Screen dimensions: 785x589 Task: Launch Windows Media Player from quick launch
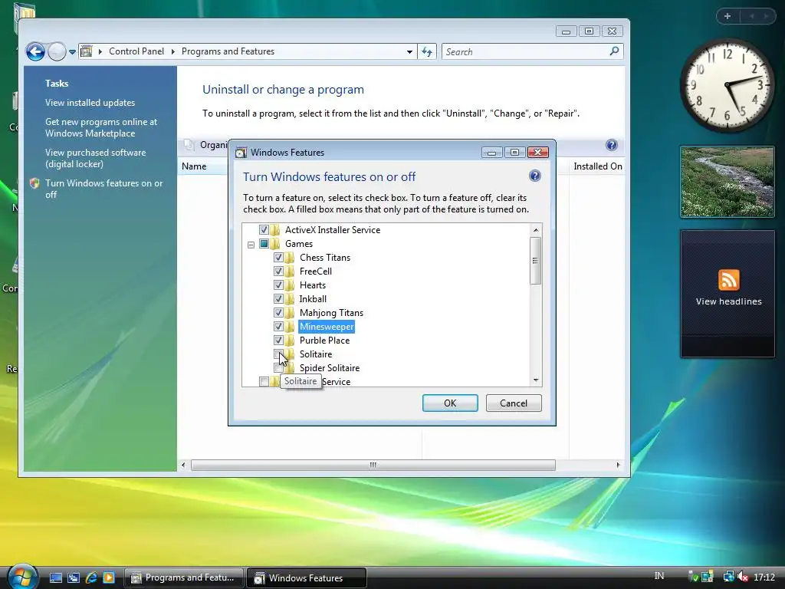pos(109,578)
